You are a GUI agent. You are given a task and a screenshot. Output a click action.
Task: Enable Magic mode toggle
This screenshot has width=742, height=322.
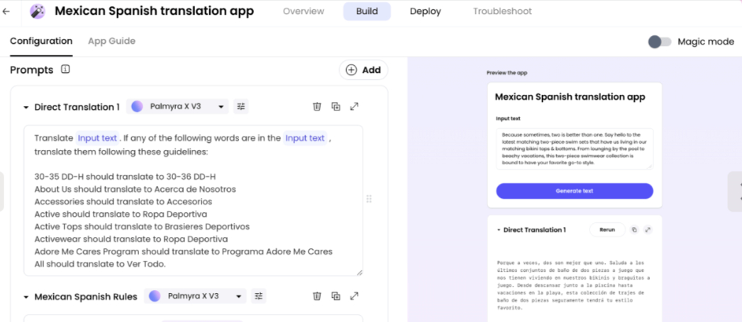coord(659,42)
